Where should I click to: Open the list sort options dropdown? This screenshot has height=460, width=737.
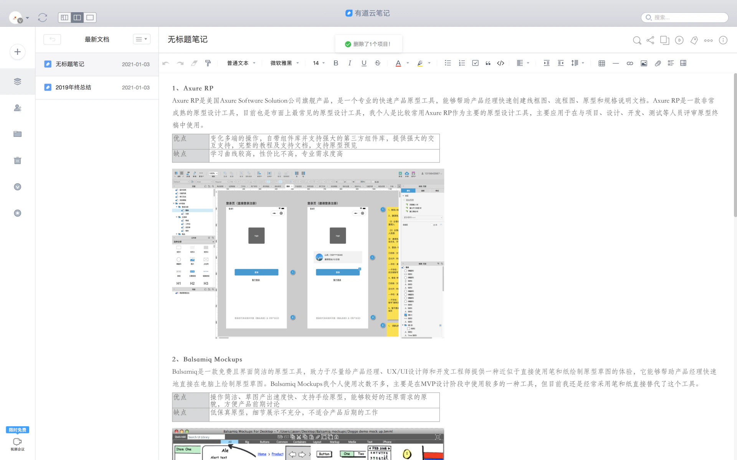click(142, 39)
